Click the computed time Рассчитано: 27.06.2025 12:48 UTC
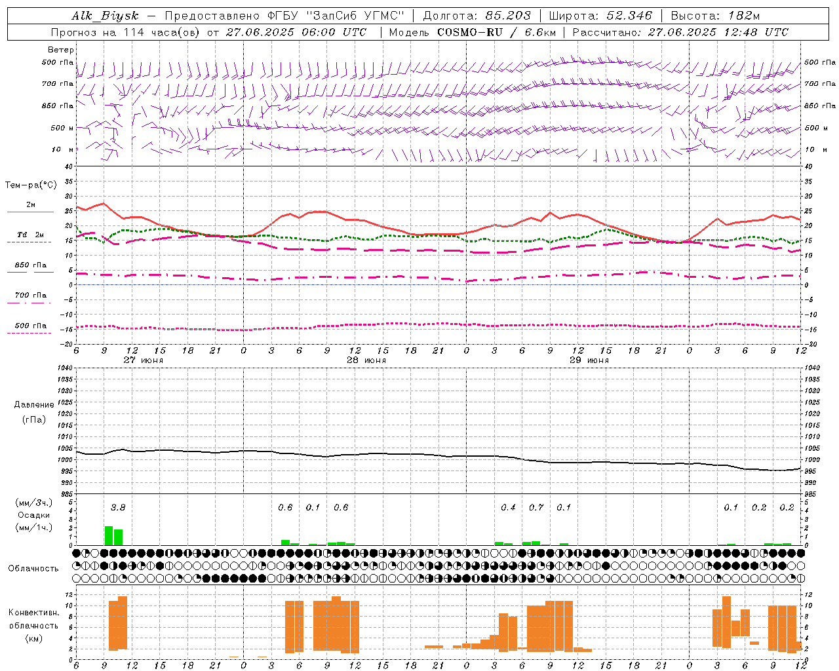This screenshot has height=671, width=839. (680, 32)
